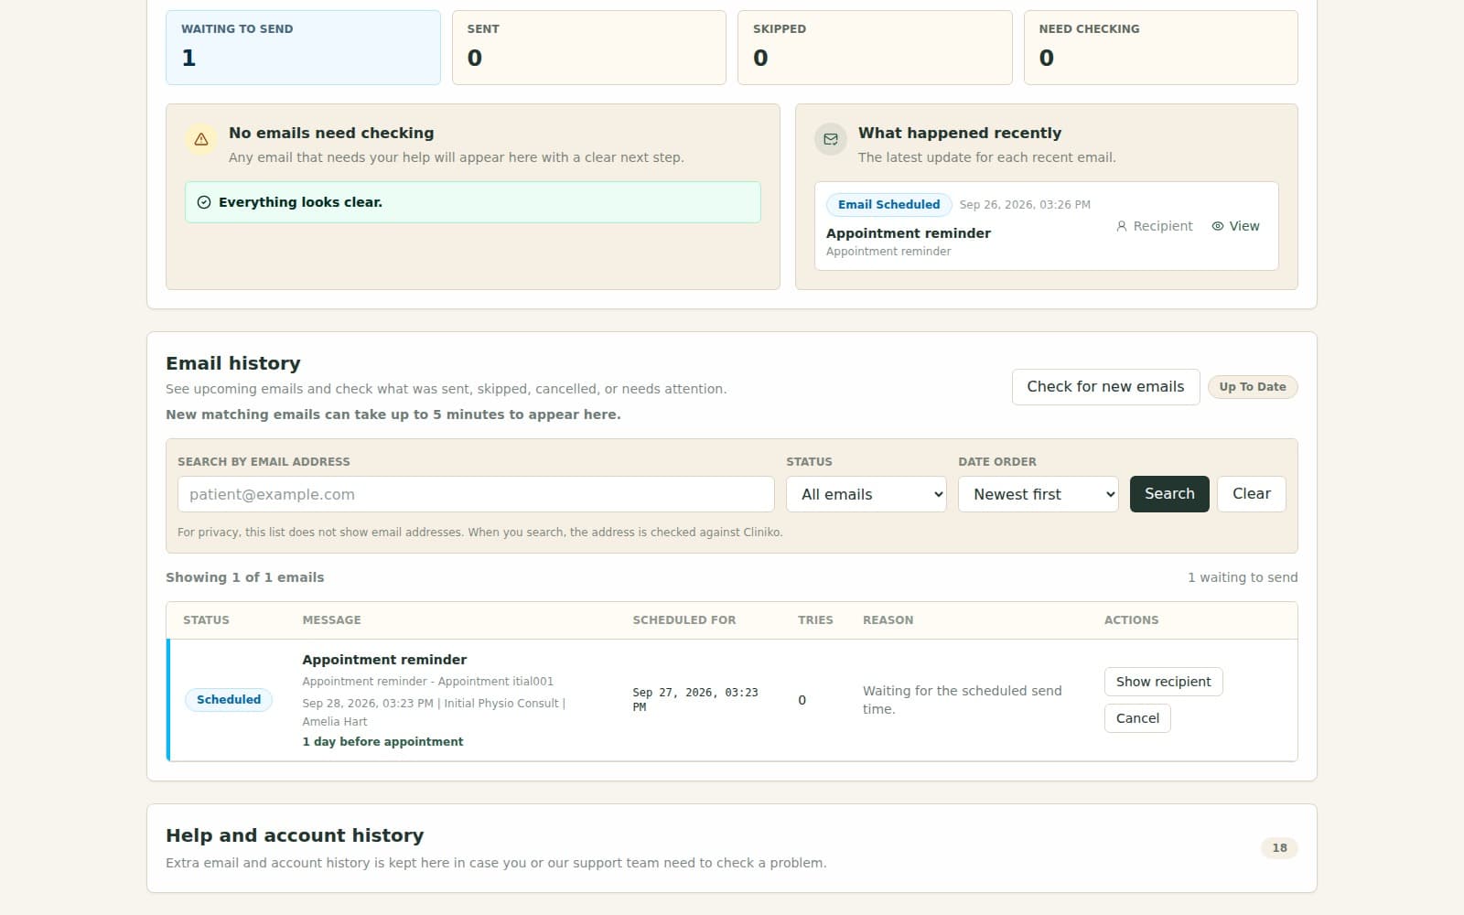Click the Search button

[x=1169, y=494]
